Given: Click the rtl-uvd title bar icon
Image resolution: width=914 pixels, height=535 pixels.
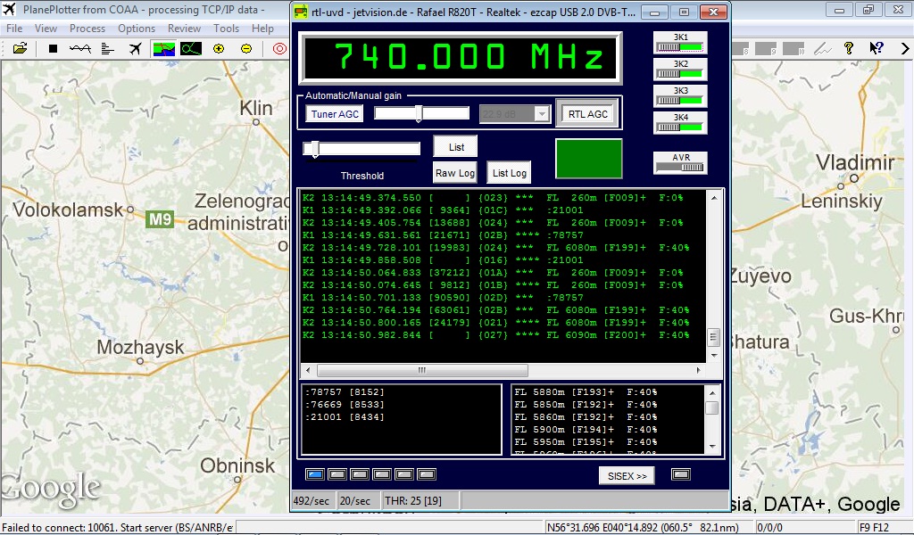Looking at the screenshot, I should tap(300, 12).
